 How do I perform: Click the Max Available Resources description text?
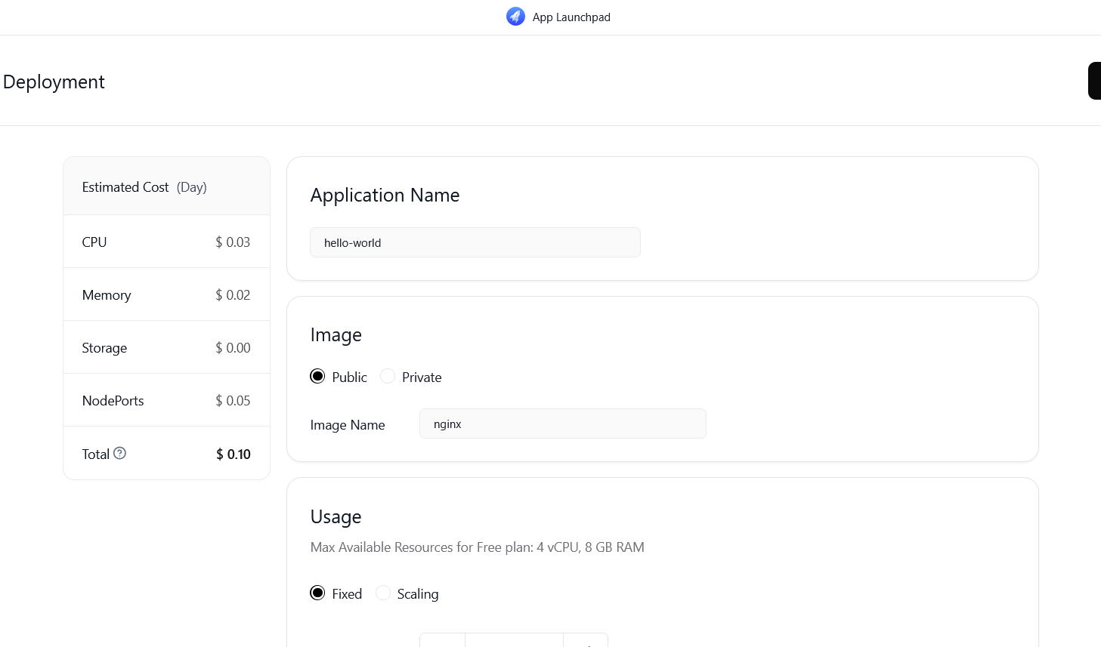[477, 547]
